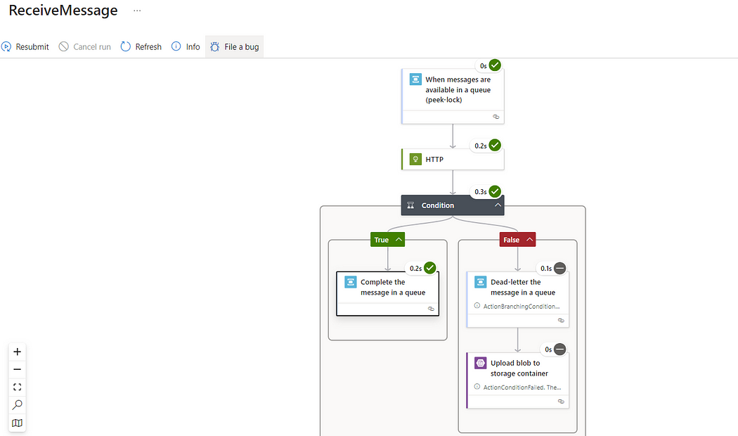Viewport: 738px width, 436px height.
Task: Open the Dead-letter the message action
Action: tap(518, 299)
